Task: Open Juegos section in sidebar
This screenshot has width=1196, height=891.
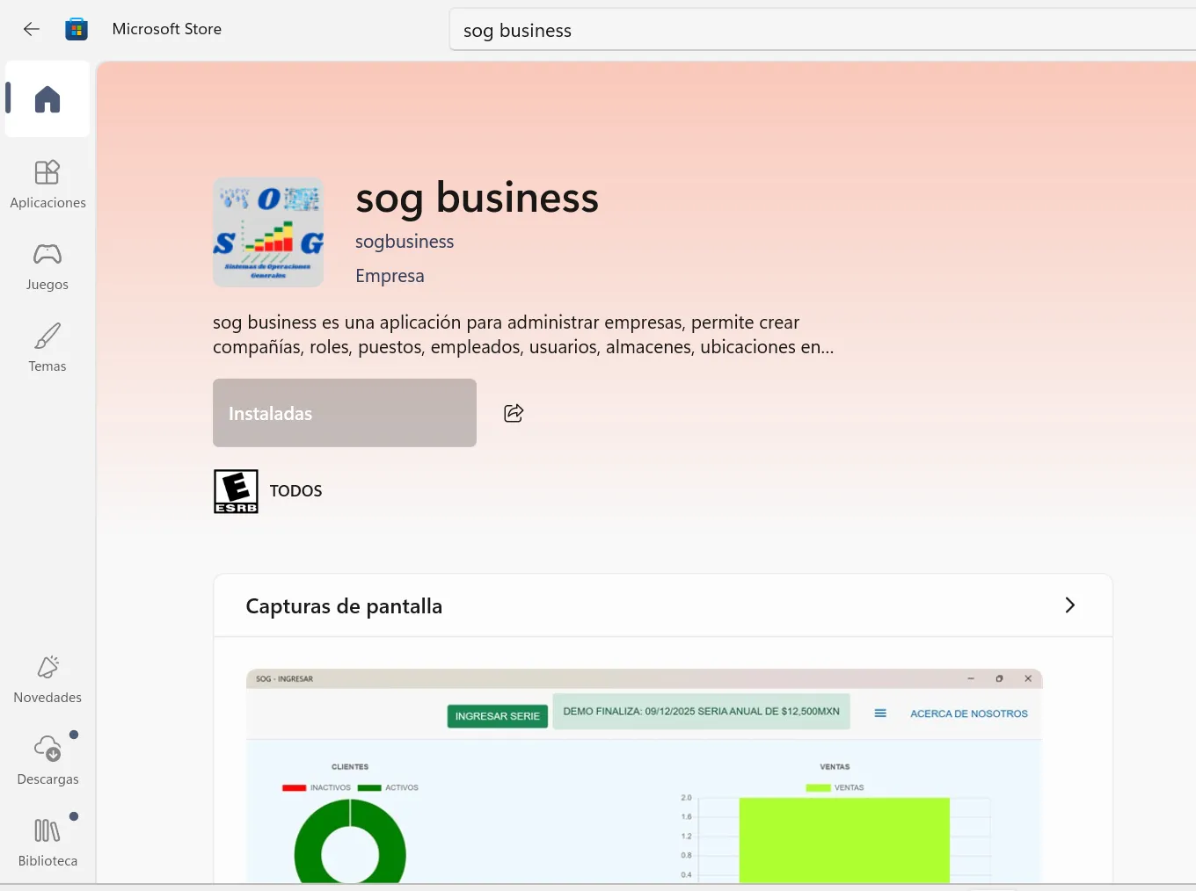Action: click(47, 267)
